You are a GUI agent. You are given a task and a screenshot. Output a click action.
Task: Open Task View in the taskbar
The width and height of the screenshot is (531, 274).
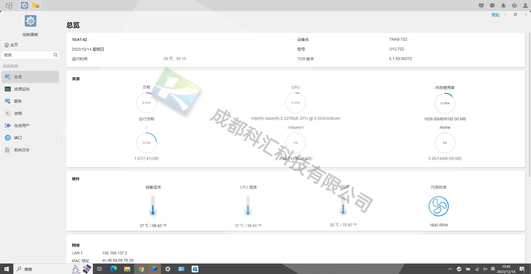100,269
